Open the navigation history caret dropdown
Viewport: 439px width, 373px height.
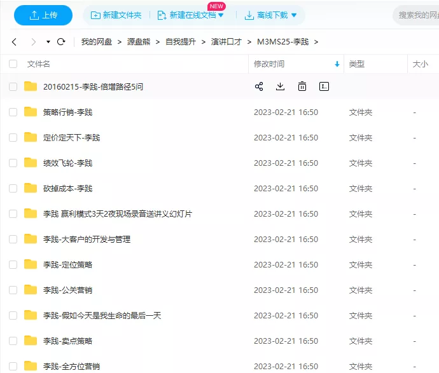pos(48,42)
